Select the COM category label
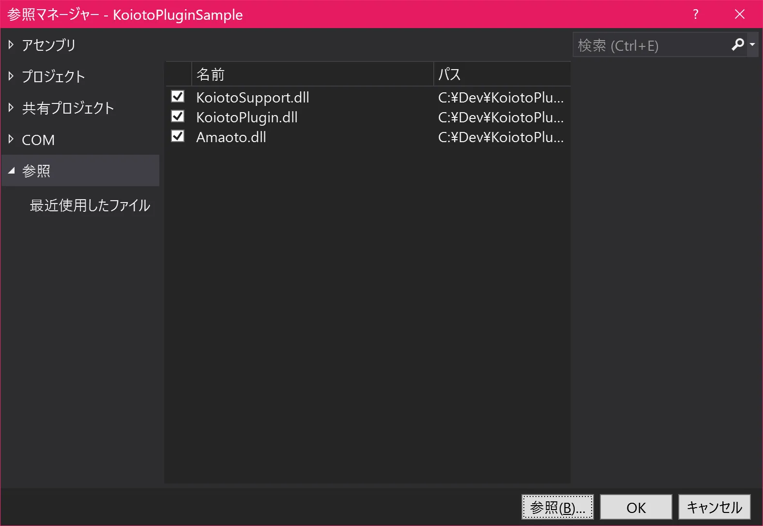This screenshot has width=763, height=526. [38, 140]
